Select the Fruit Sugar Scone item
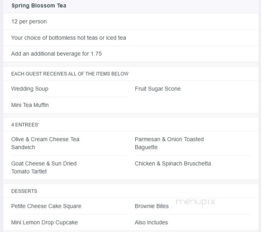This screenshot has width=261, height=232. click(x=158, y=89)
